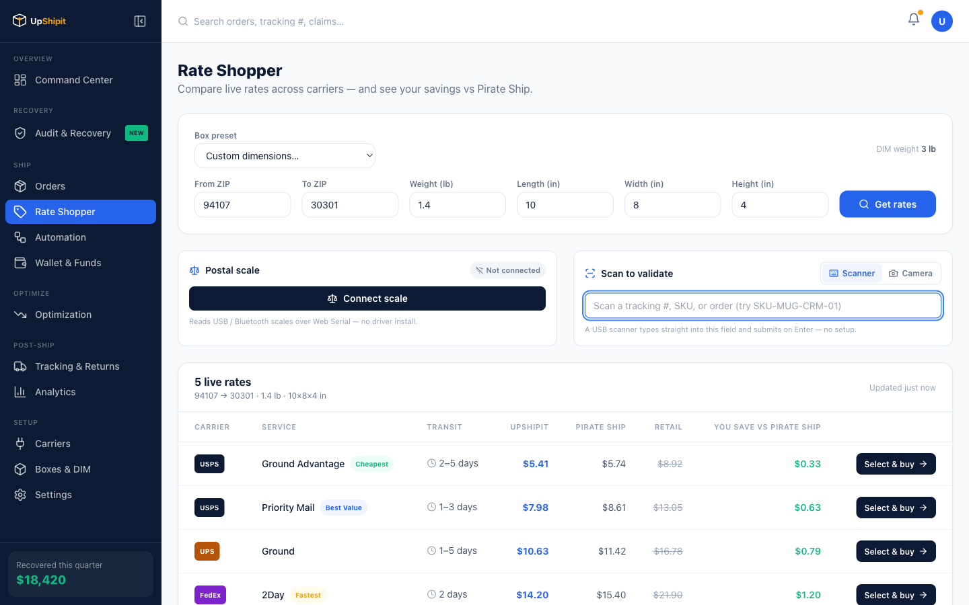
Task: Select & buy USPS Priority Mail
Action: pyautogui.click(x=896, y=508)
